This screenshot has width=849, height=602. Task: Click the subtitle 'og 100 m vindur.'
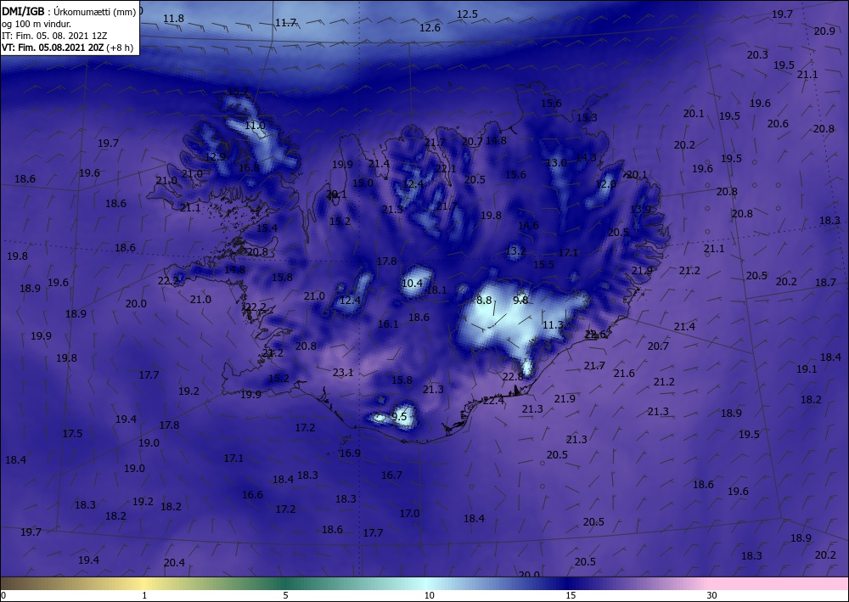[x=37, y=24]
